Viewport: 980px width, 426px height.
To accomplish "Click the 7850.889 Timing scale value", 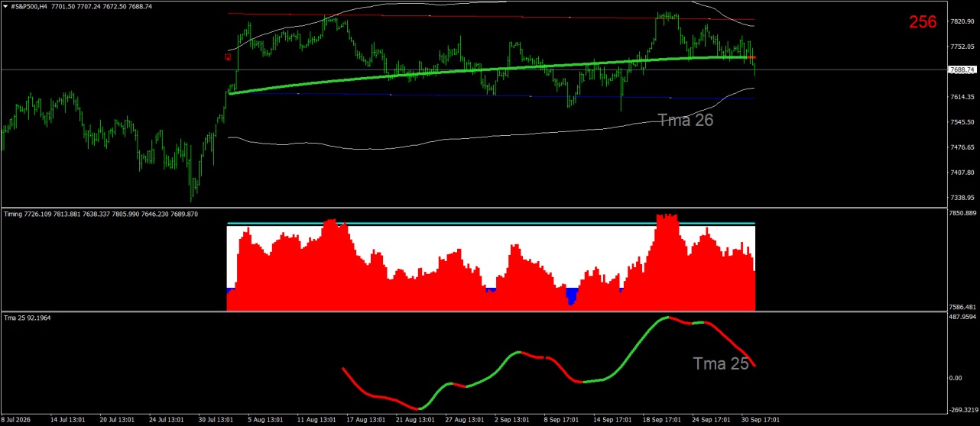I will click(x=963, y=213).
